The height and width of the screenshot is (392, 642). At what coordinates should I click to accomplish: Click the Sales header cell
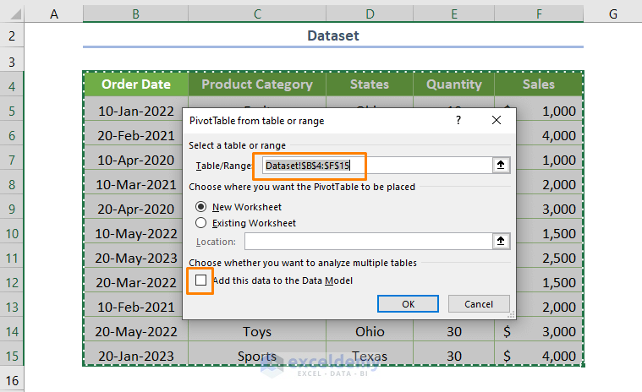pyautogui.click(x=539, y=84)
